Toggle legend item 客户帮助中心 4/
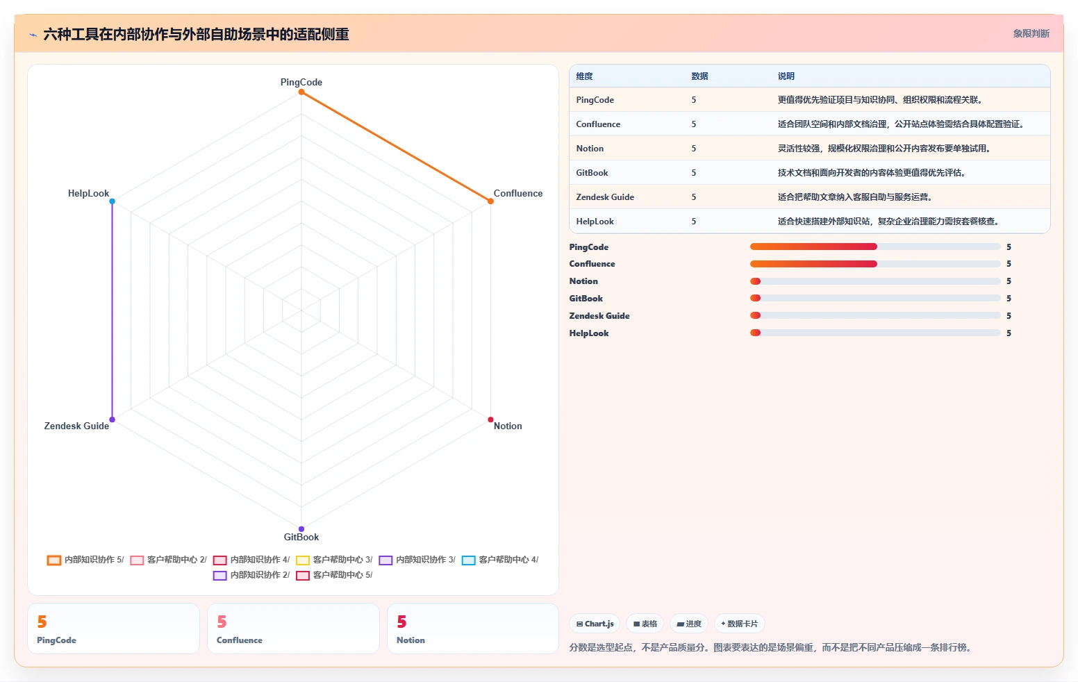1078x682 pixels. 500,560
